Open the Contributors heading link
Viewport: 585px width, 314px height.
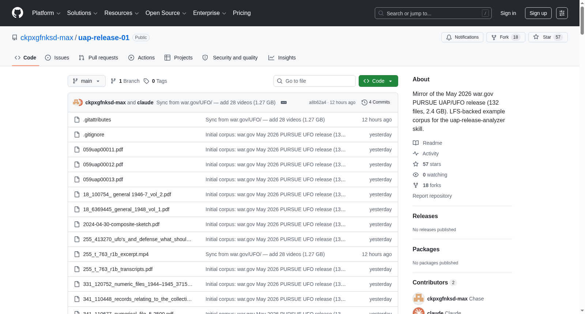coord(434,282)
